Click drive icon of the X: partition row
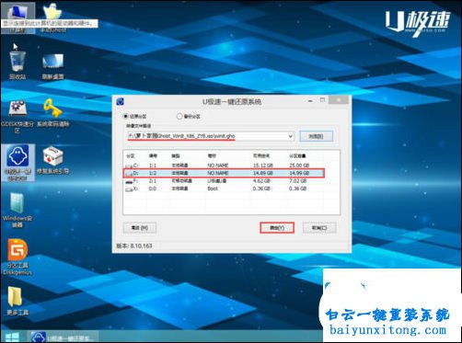This screenshot has height=343, width=462. point(129,189)
